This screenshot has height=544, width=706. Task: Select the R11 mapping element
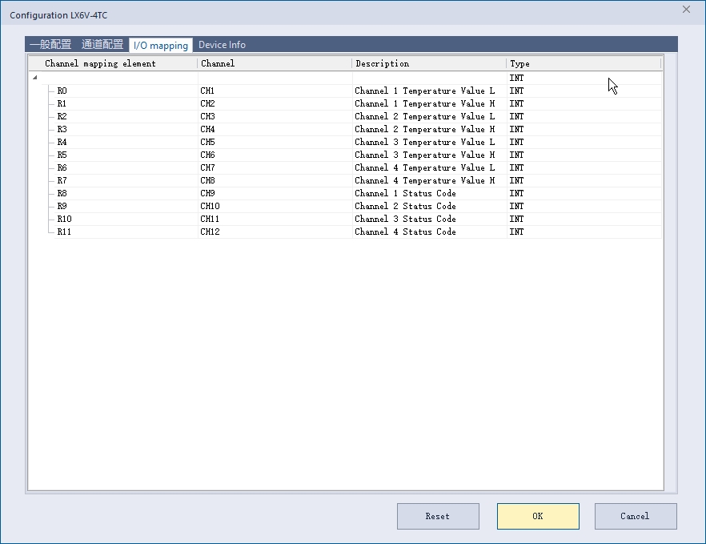click(x=64, y=232)
